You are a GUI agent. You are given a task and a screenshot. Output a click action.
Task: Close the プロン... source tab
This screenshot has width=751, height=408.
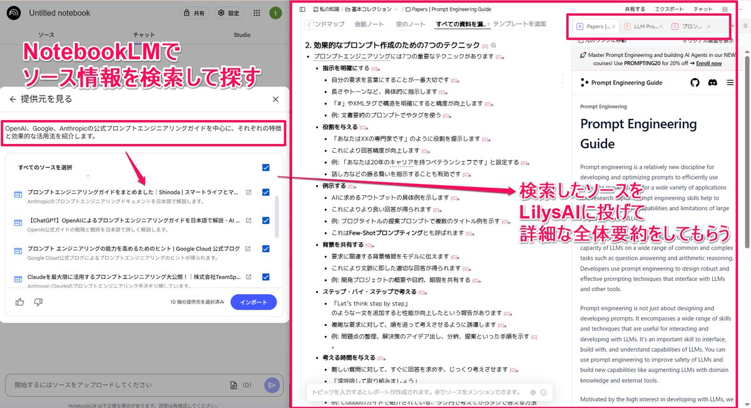tap(708, 26)
